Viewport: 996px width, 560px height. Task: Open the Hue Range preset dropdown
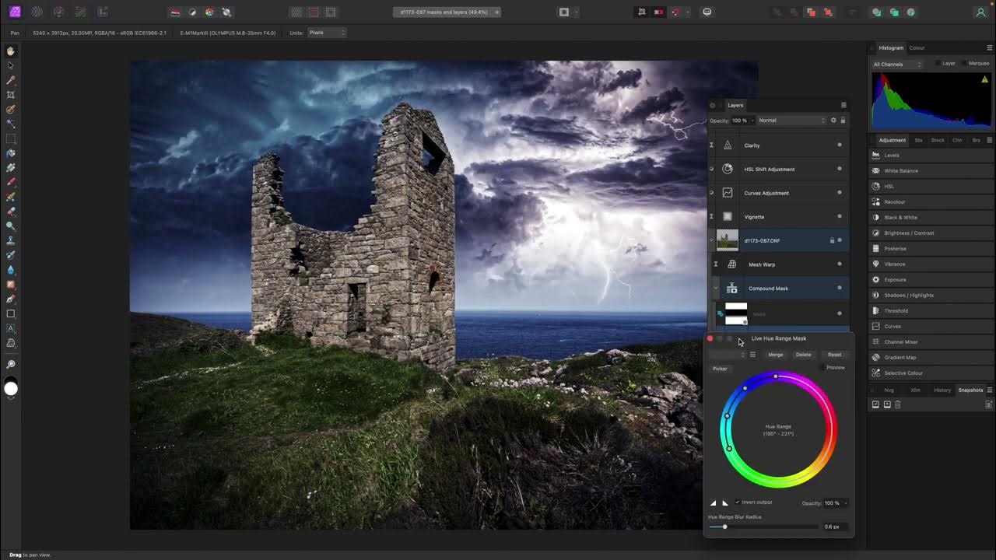coord(727,355)
